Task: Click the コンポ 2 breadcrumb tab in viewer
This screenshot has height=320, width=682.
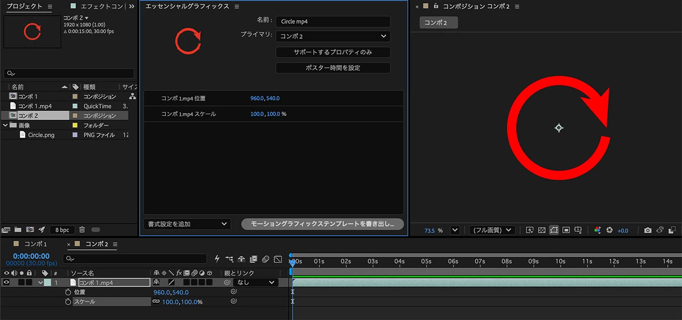Action: point(439,23)
